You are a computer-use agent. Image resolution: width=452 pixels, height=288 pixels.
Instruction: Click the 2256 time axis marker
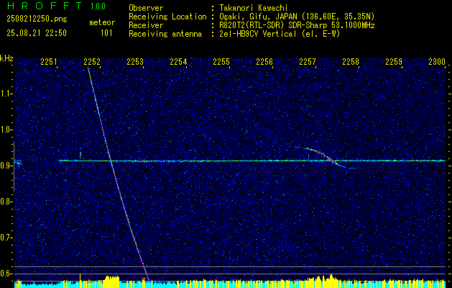264,62
